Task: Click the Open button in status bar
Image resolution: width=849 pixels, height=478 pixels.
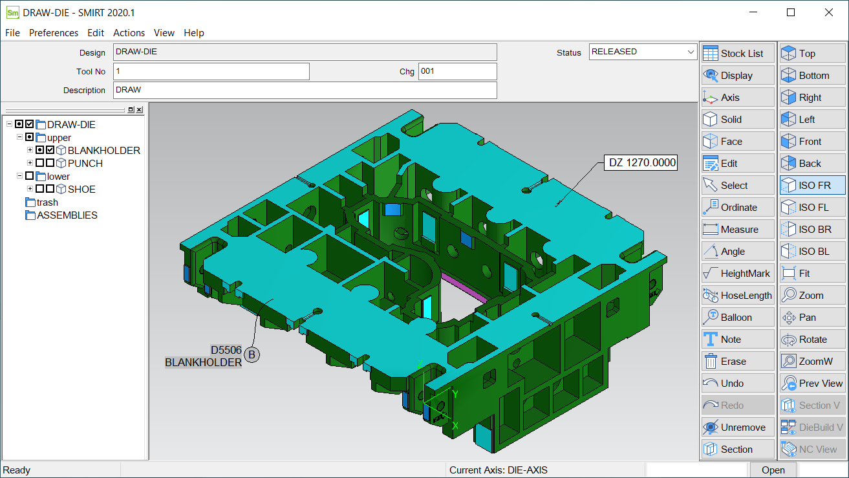Action: point(773,470)
